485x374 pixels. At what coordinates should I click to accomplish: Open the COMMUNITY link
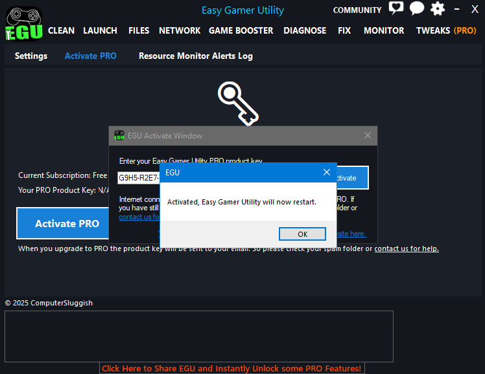coord(357,10)
